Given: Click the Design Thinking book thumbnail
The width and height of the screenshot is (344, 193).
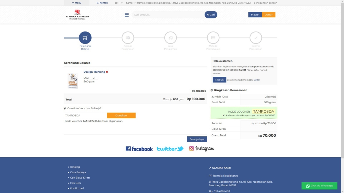Looking at the screenshot, I should (73, 81).
